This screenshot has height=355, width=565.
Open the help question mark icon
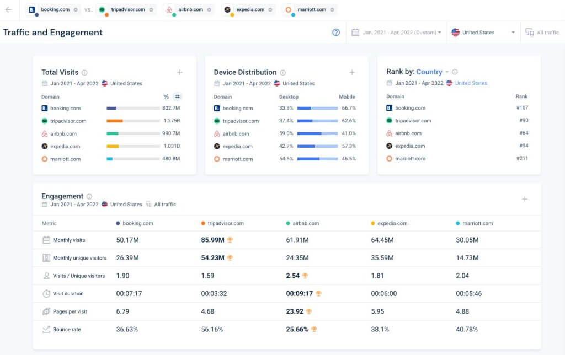(x=336, y=33)
